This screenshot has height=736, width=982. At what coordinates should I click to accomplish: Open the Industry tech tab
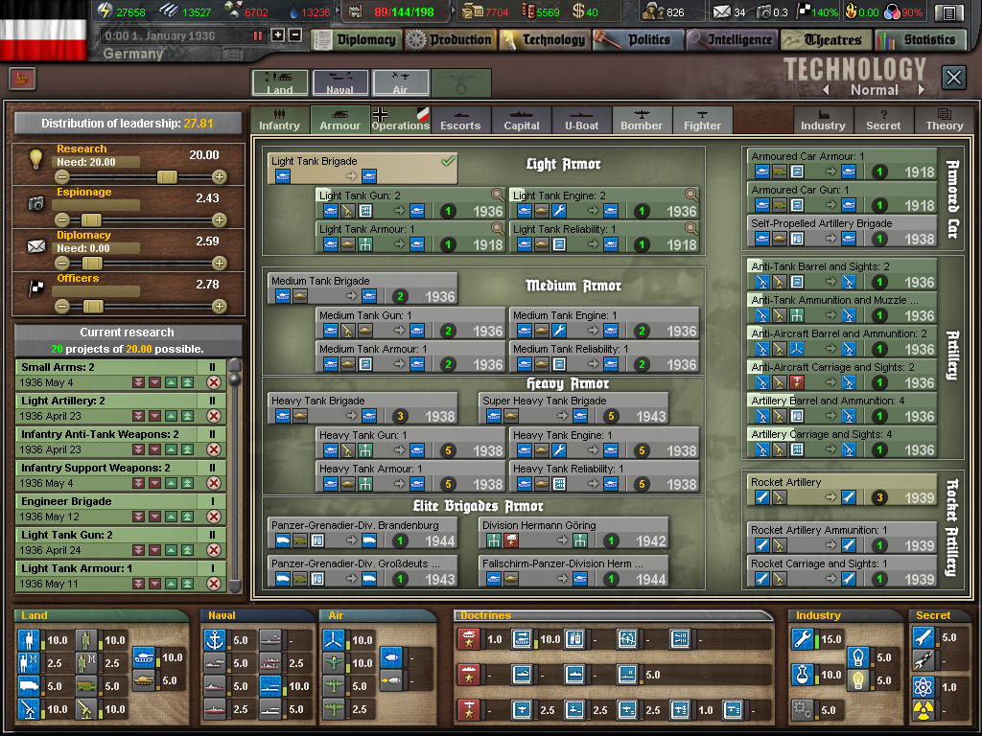(823, 120)
